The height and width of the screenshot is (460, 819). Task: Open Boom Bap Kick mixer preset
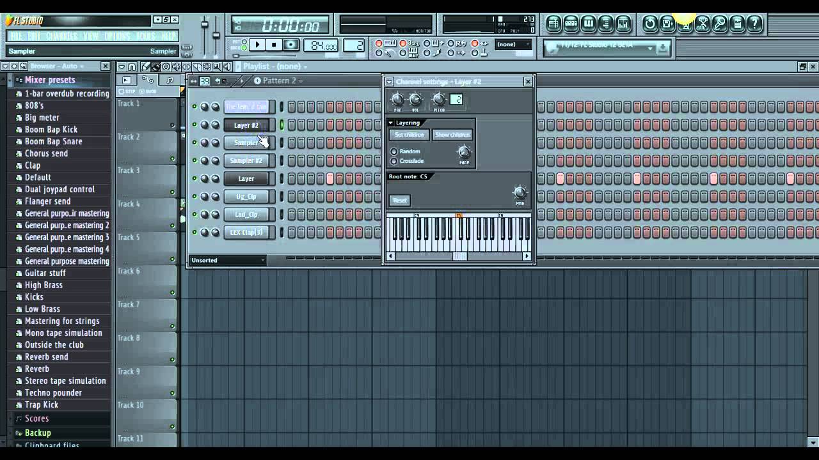pyautogui.click(x=51, y=130)
